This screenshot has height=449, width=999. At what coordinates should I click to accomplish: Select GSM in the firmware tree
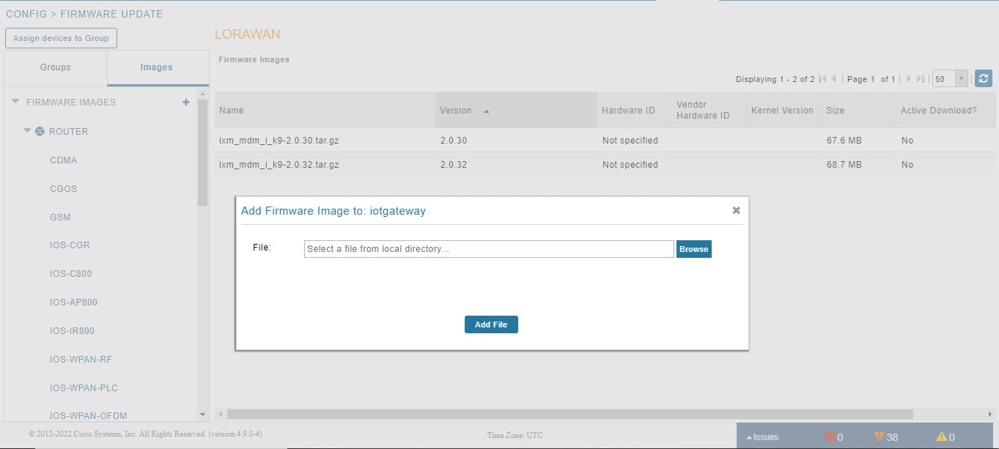point(60,218)
